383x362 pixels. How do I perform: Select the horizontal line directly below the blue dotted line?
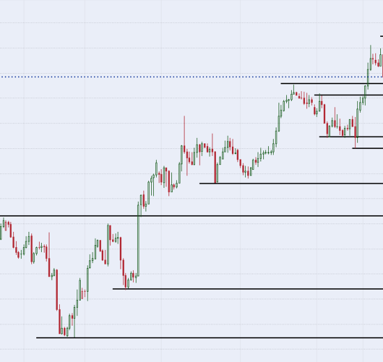pos(331,84)
